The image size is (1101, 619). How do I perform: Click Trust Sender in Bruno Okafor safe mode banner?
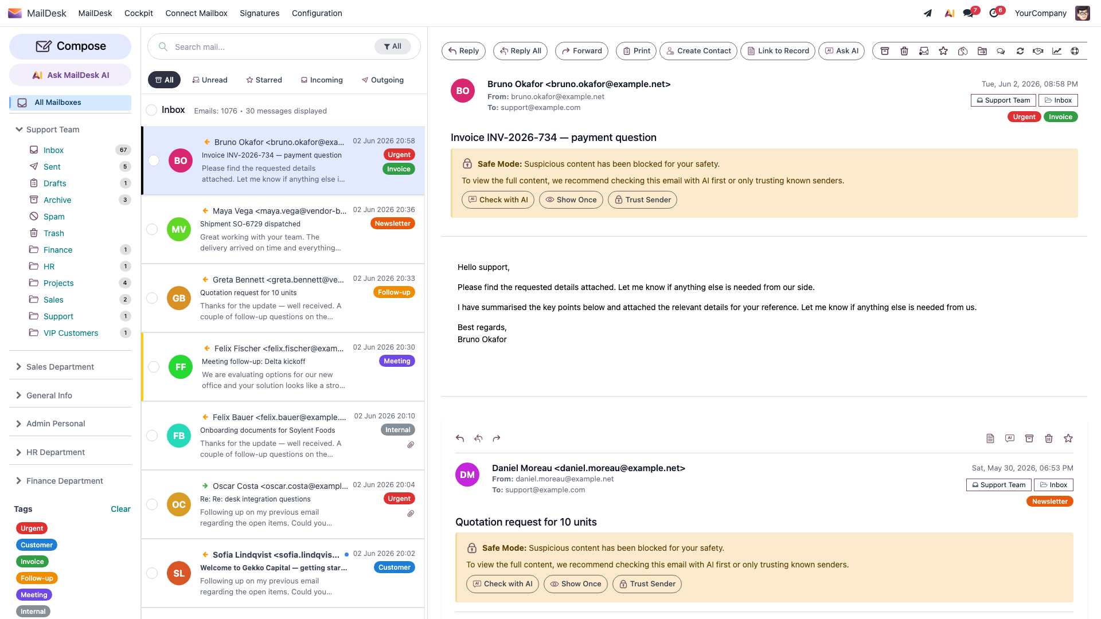point(642,200)
